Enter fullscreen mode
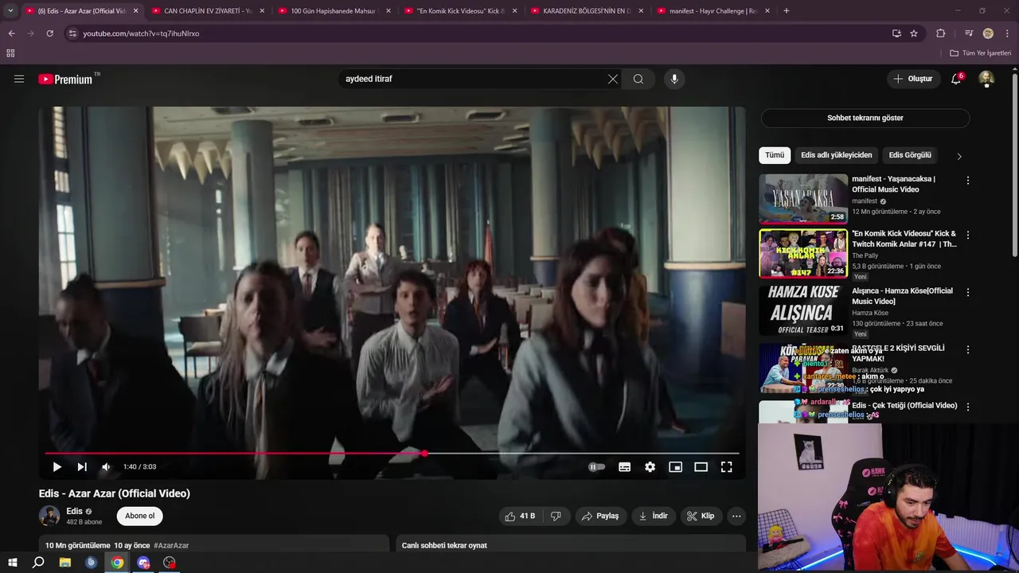1019x573 pixels. tap(727, 467)
